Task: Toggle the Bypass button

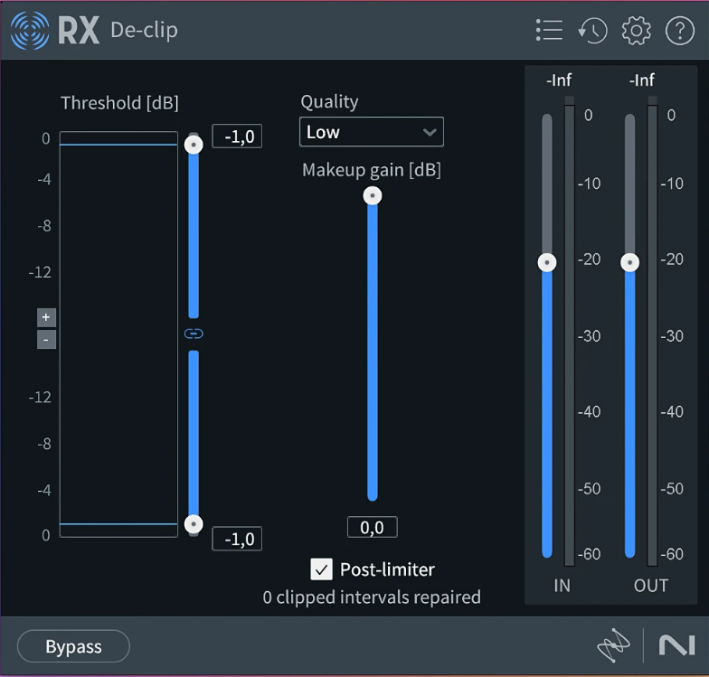Action: point(73,646)
